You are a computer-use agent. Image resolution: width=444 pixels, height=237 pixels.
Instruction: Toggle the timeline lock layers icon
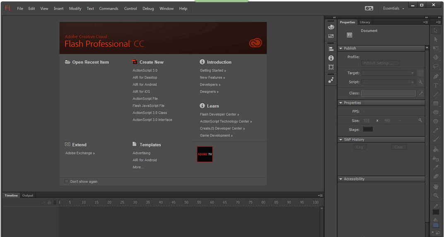point(49,202)
